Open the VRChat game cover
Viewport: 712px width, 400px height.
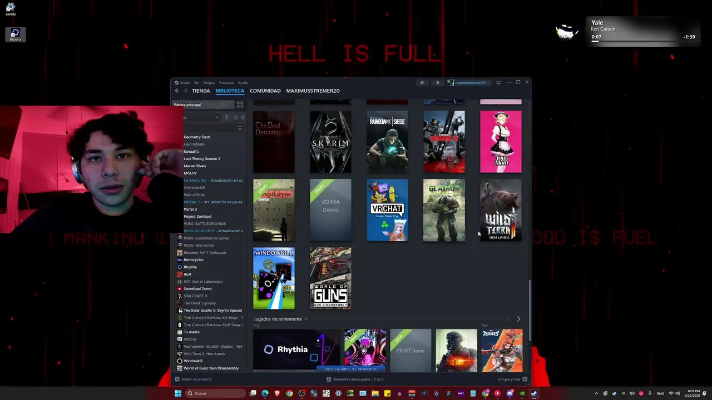pyautogui.click(x=387, y=210)
